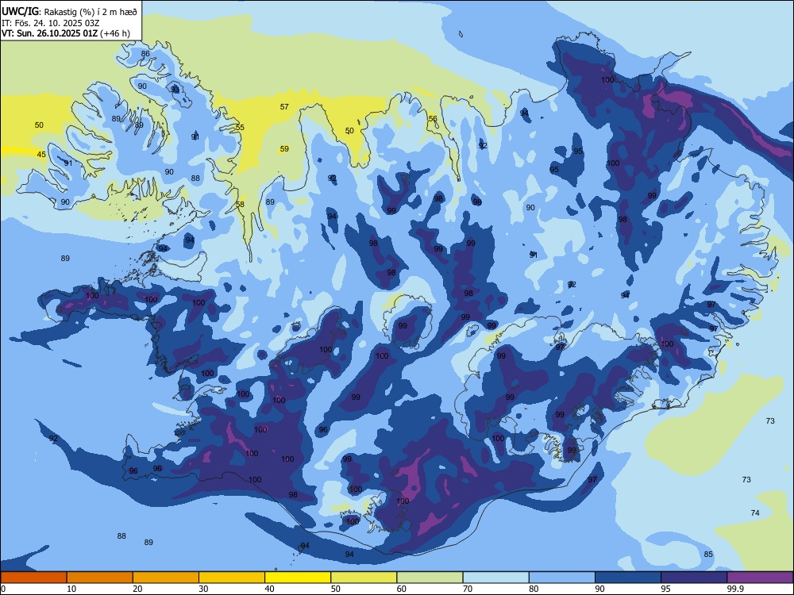Click the legend tick label '40'
Image resolution: width=794 pixels, height=595 pixels.
[270, 589]
